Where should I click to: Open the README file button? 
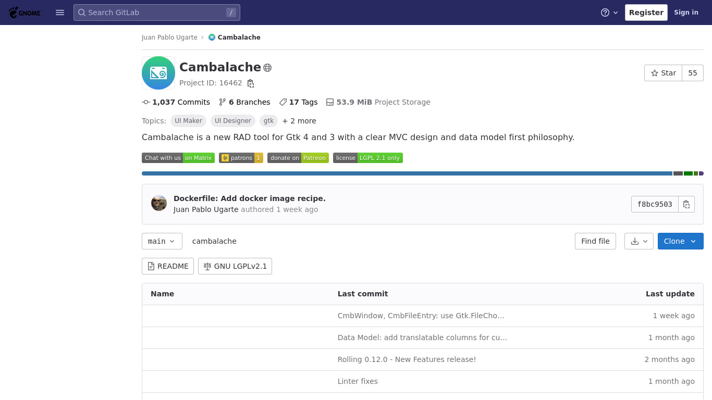tap(168, 266)
